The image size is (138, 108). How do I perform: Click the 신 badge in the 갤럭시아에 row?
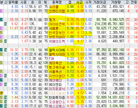click(x=1, y=50)
